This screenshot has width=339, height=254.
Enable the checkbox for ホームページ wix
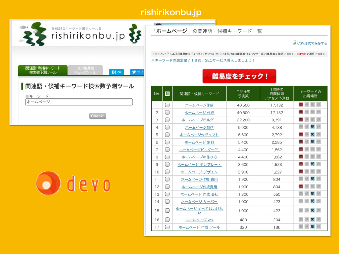point(167,220)
